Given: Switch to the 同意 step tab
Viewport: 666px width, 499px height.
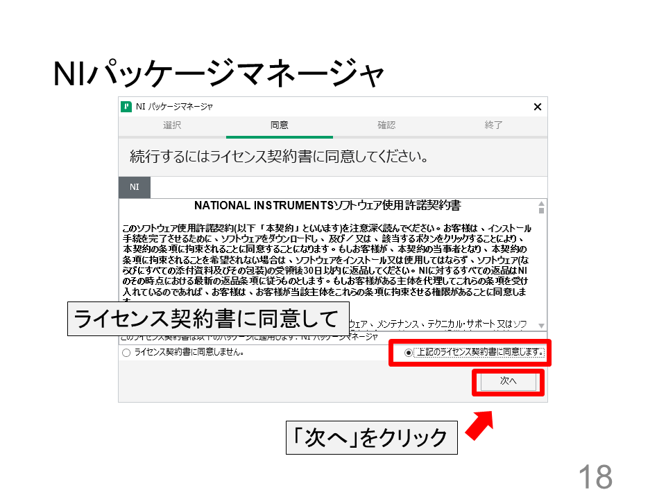Looking at the screenshot, I should (280, 125).
